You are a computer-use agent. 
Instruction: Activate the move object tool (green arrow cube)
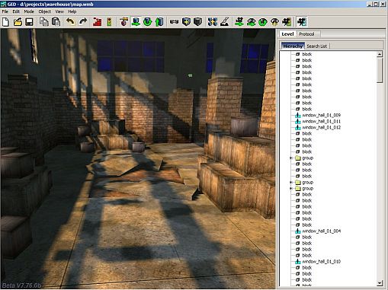[x=136, y=22]
